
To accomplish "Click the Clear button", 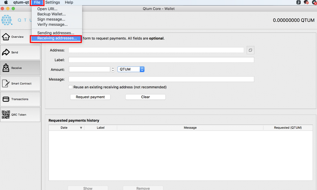I will point(145,97).
